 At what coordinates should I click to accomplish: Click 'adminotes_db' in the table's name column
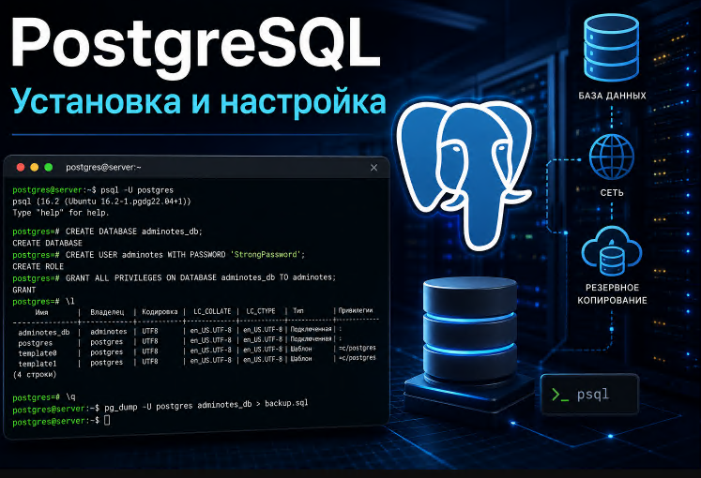click(44, 333)
